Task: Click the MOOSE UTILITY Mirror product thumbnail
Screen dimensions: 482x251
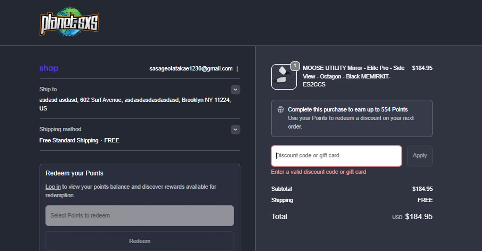Action: tap(284, 77)
